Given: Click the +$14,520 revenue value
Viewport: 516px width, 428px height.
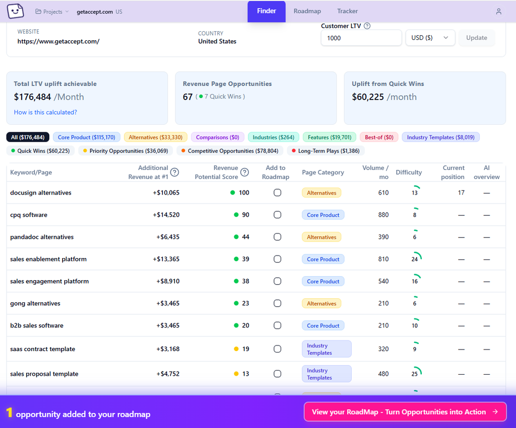Looking at the screenshot, I should pos(166,215).
